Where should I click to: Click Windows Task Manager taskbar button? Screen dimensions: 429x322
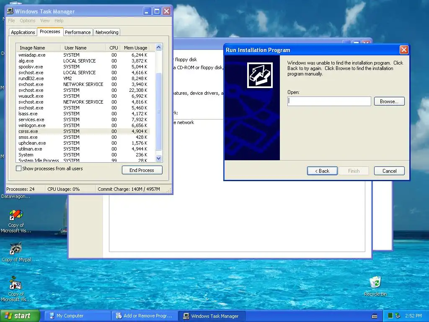(x=212, y=316)
